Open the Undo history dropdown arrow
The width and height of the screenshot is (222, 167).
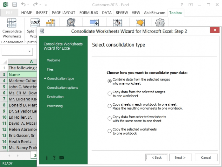pos(29,5)
